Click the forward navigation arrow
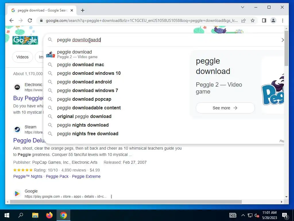This screenshot has width=294, height=221. click(x=21, y=20)
